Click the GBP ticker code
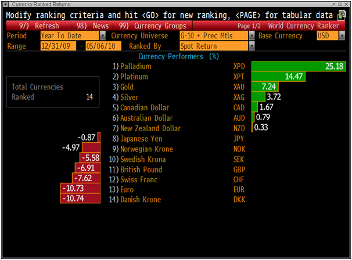 (239, 169)
